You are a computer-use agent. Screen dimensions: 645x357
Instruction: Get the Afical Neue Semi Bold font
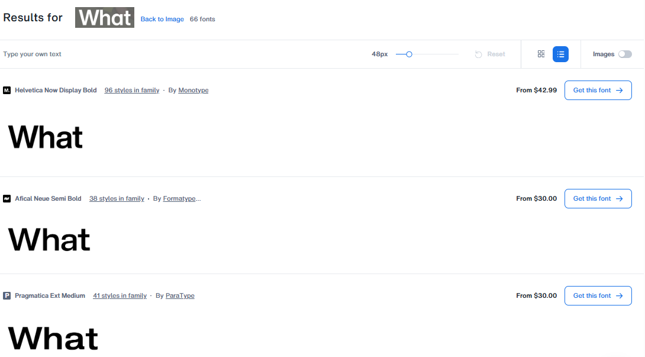[598, 198]
